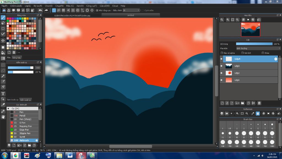Select the Text tool
The height and width of the screenshot is (159, 282).
click(3, 94)
